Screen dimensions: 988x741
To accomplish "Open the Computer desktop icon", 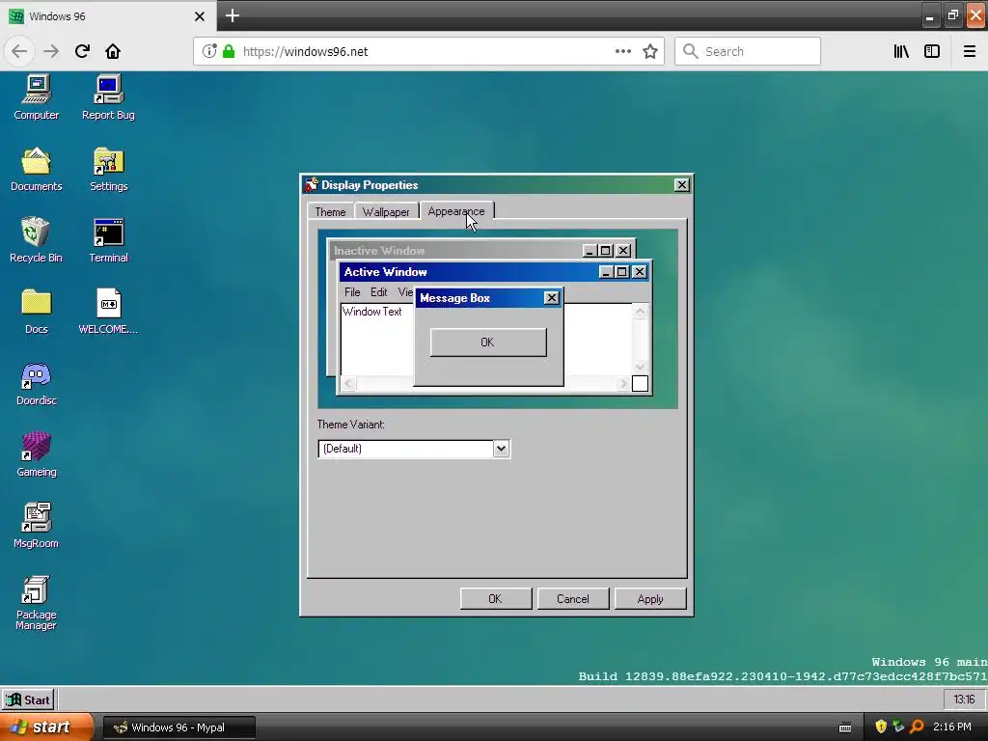I will (37, 97).
